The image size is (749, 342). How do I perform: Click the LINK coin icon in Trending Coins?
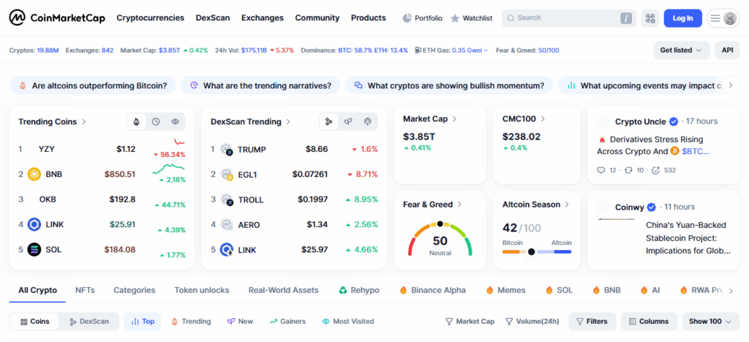tap(34, 224)
